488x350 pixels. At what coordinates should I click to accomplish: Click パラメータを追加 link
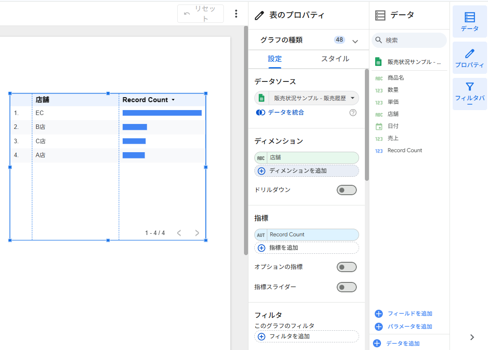pyautogui.click(x=404, y=327)
